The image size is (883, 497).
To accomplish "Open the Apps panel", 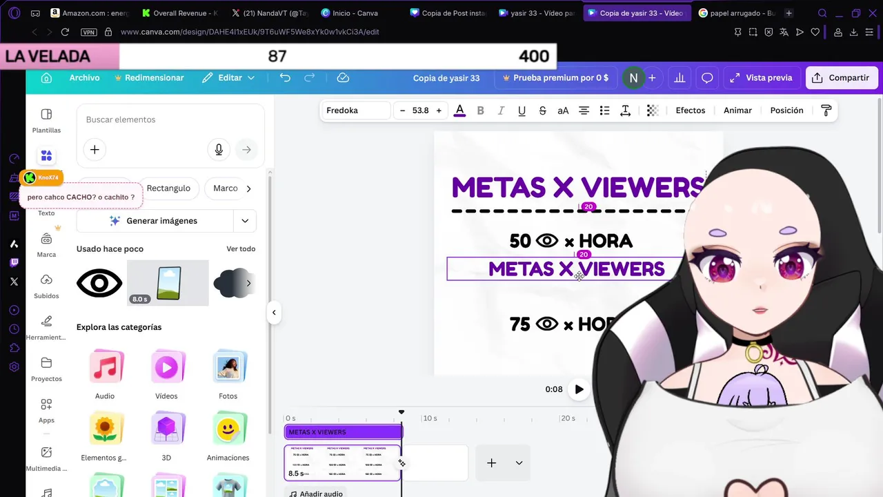I will pos(46,410).
